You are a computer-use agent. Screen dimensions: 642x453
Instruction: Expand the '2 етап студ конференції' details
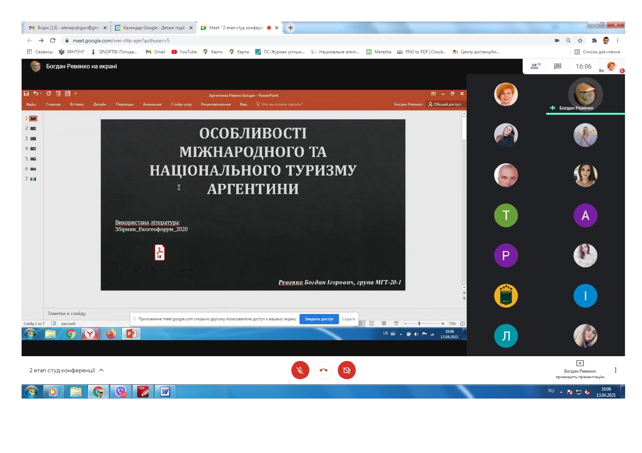101,370
